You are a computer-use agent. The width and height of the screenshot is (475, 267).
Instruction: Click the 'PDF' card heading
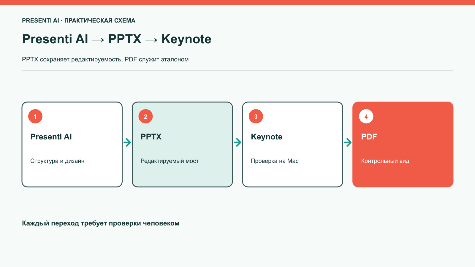(369, 137)
